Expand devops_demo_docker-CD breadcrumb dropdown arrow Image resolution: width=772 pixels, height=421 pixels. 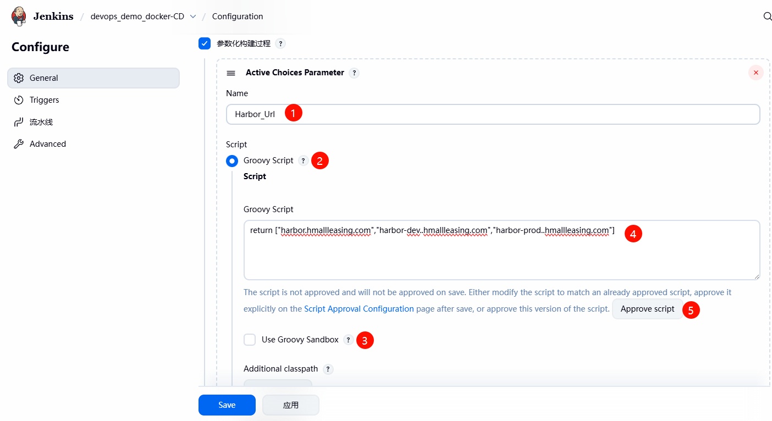click(x=193, y=16)
